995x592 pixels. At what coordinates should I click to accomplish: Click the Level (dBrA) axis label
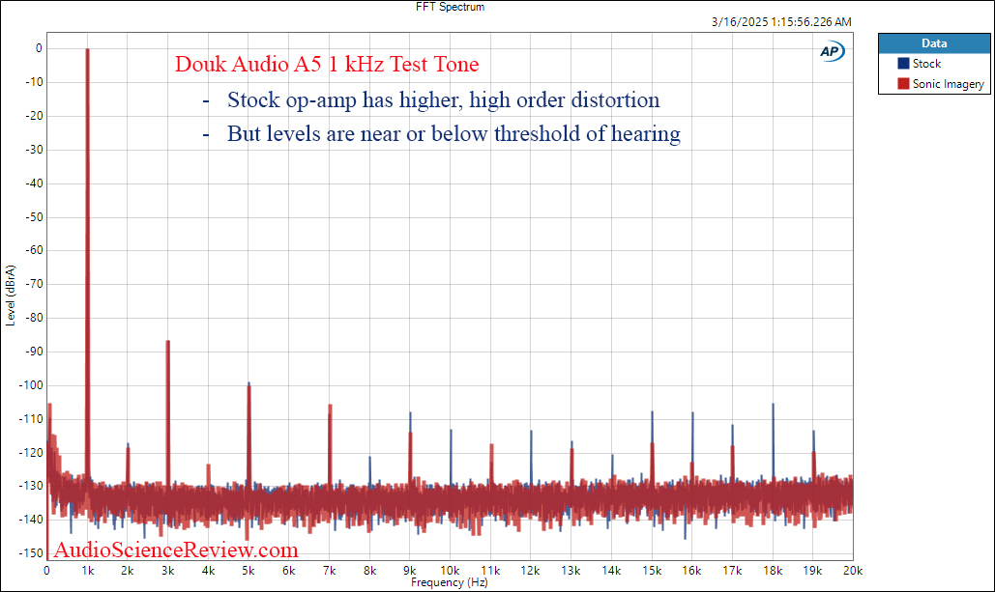pos(10,296)
